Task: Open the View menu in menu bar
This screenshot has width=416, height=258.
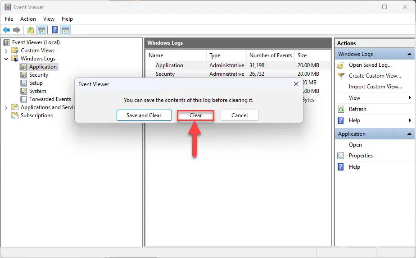Action: coord(49,19)
